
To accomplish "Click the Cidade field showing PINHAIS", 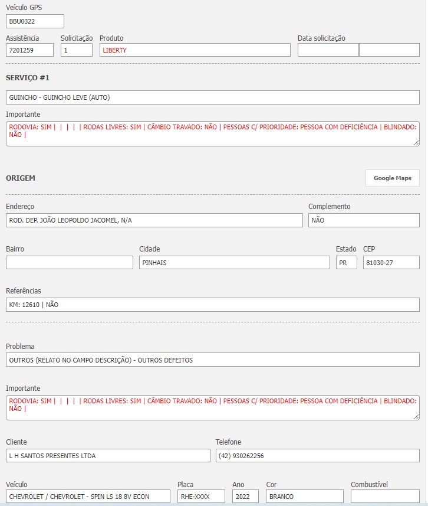I will [234, 263].
